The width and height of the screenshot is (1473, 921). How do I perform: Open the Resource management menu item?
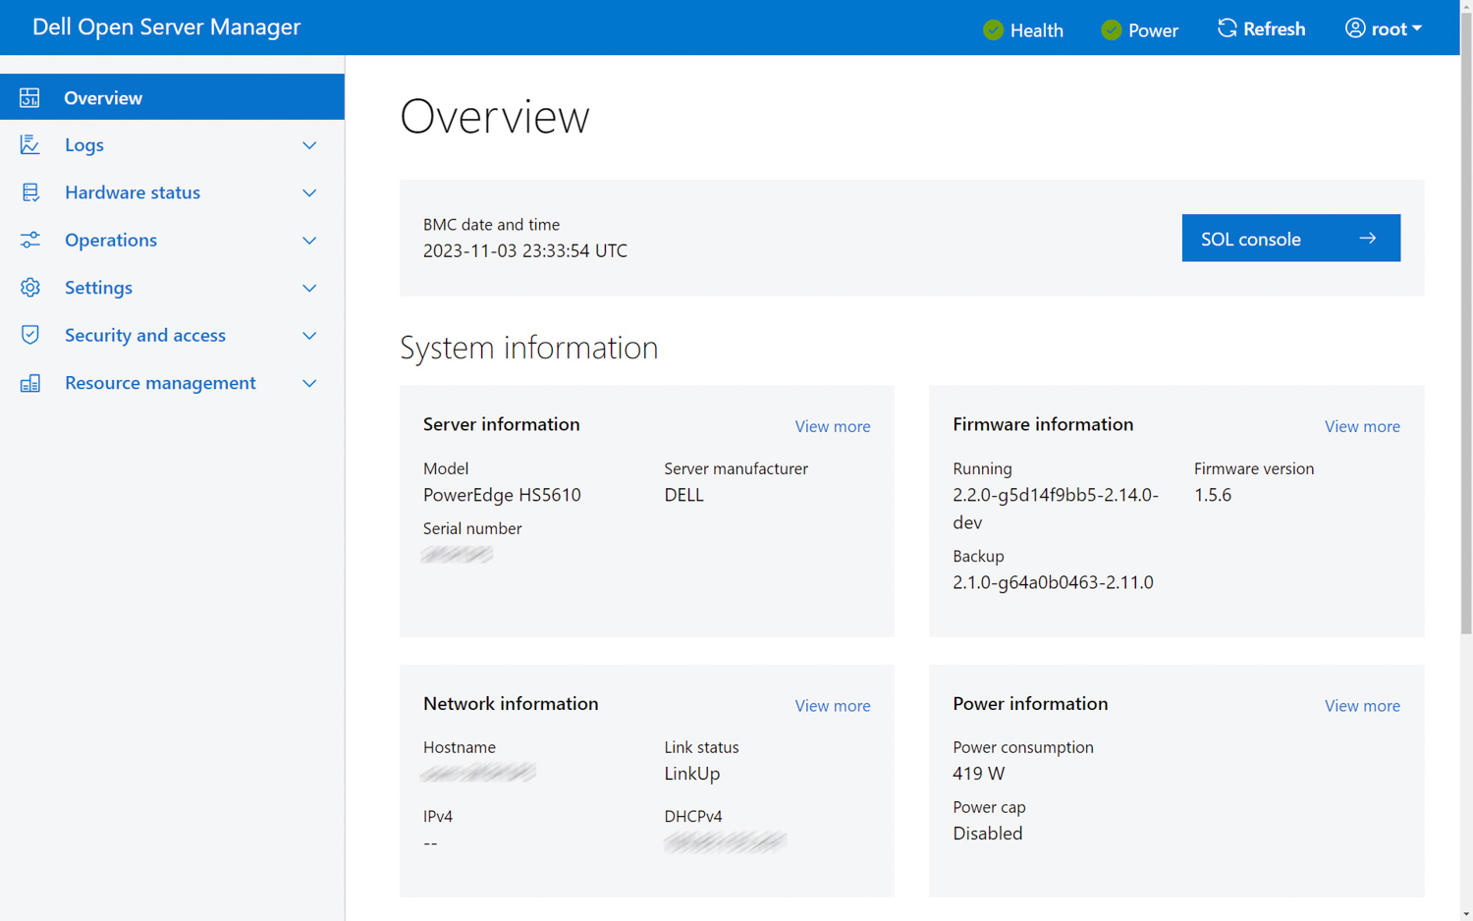[x=172, y=383]
